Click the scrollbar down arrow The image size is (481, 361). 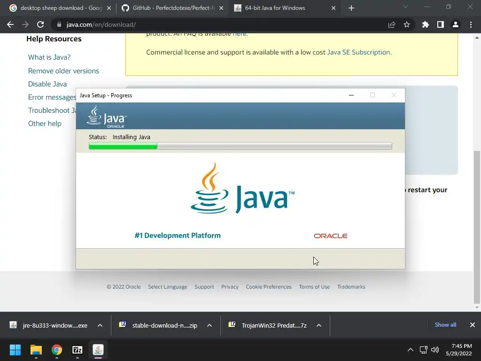pos(477,307)
